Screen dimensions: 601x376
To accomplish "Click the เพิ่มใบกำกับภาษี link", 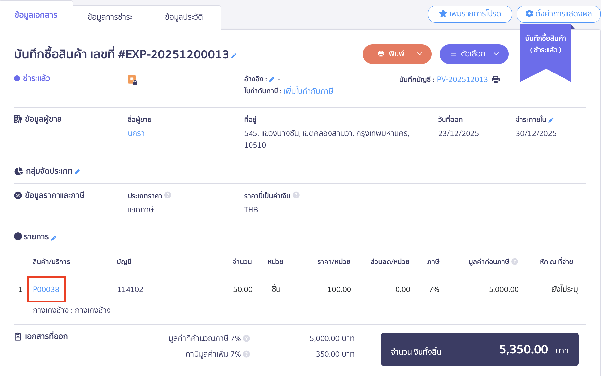I will [x=308, y=91].
